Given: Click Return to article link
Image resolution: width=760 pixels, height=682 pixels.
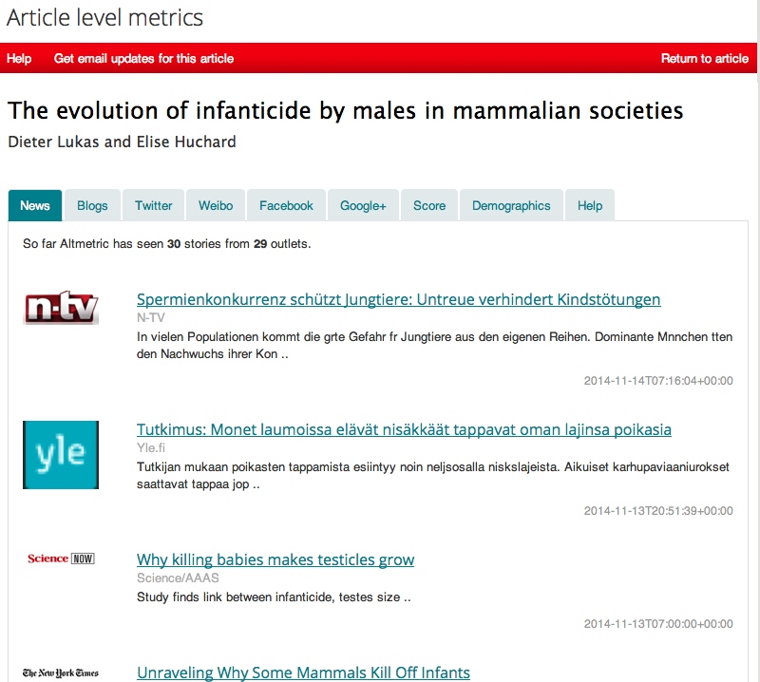Looking at the screenshot, I should tap(705, 58).
